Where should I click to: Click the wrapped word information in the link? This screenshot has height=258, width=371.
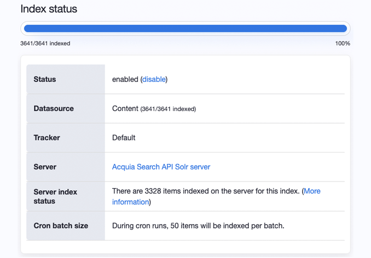point(130,202)
